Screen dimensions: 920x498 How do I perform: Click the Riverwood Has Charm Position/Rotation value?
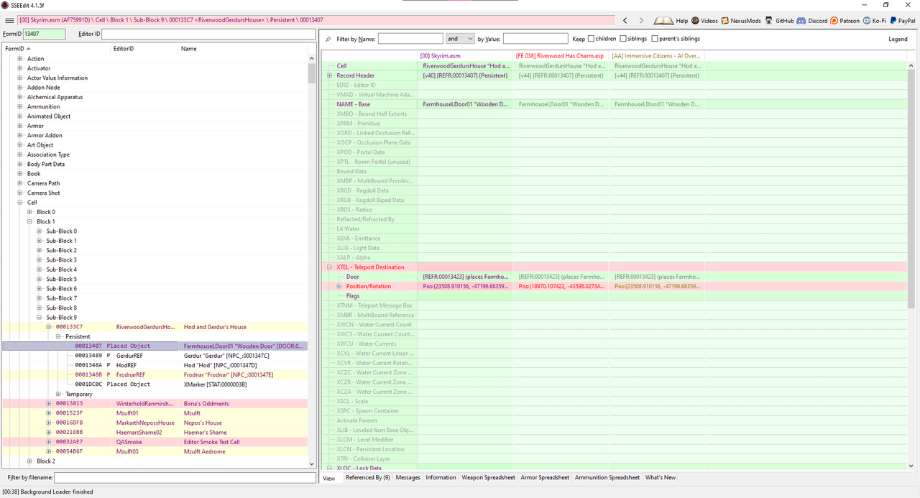pyautogui.click(x=561, y=286)
